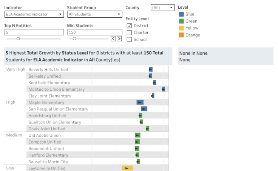278x171 pixels.
Task: Click the Blue level legend swatch
Action: point(182,14)
